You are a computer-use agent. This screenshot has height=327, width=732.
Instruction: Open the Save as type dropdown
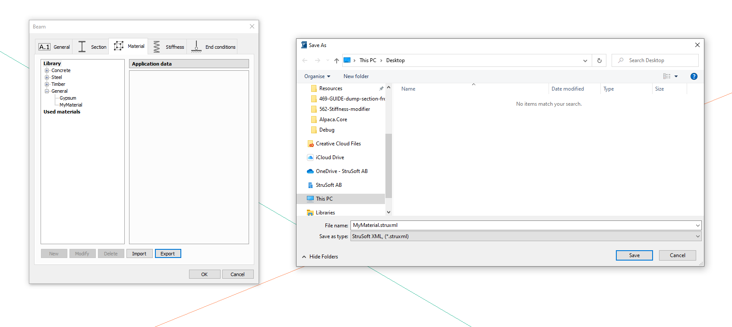point(526,236)
